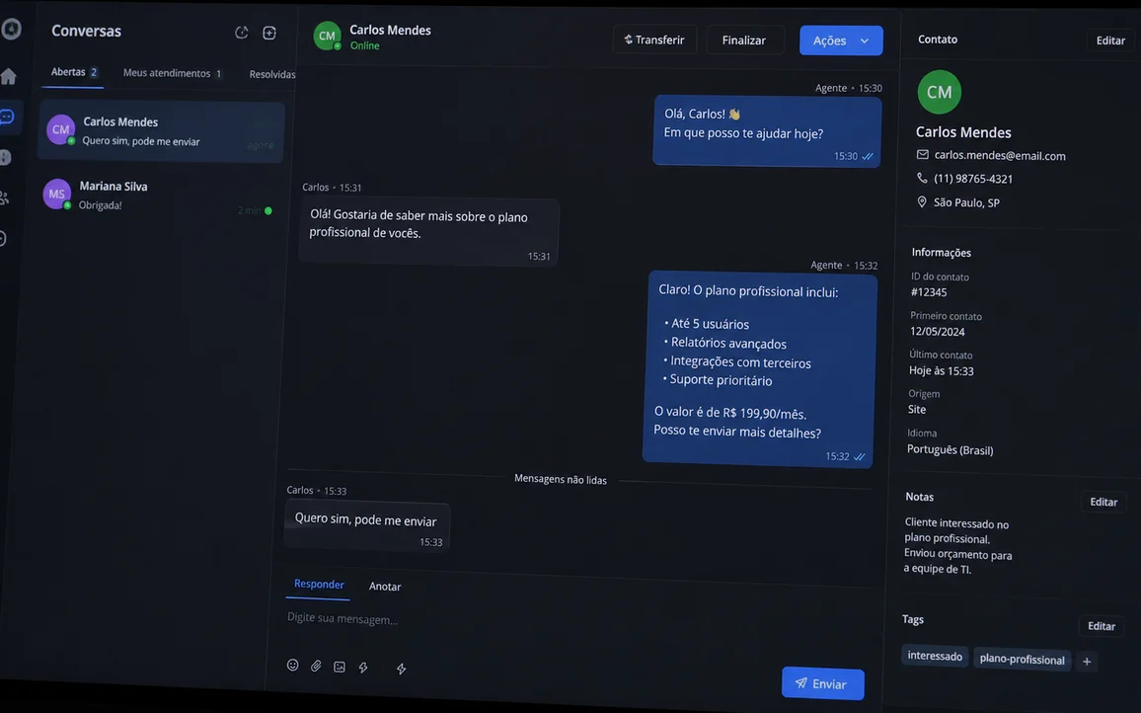Click the agent message listing Até 5 usuários

[758, 369]
